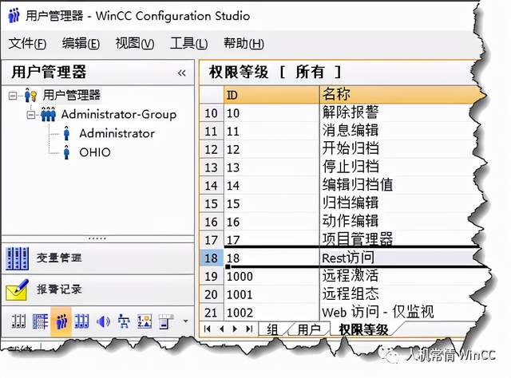The image size is (511, 378).
Task: Click the 项目管理器 name cell
Action: pyautogui.click(x=400, y=239)
